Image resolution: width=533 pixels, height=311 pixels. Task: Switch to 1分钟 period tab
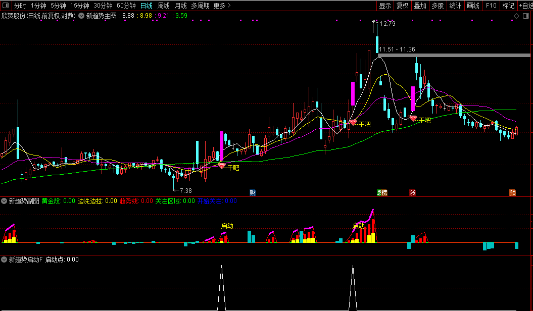click(38, 6)
